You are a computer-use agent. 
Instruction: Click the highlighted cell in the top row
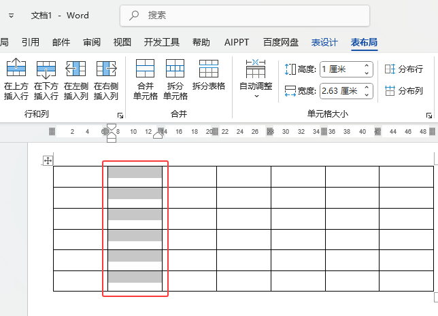click(135, 177)
